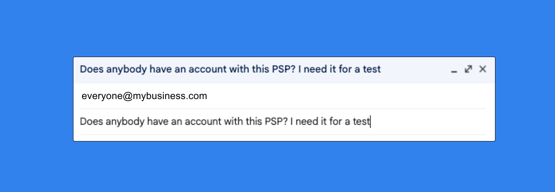Viewport: 555px width, 192px height.
Task: Expand compose window to full screen
Action: point(468,69)
